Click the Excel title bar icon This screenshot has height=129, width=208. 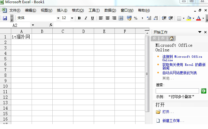click(x=2, y=2)
